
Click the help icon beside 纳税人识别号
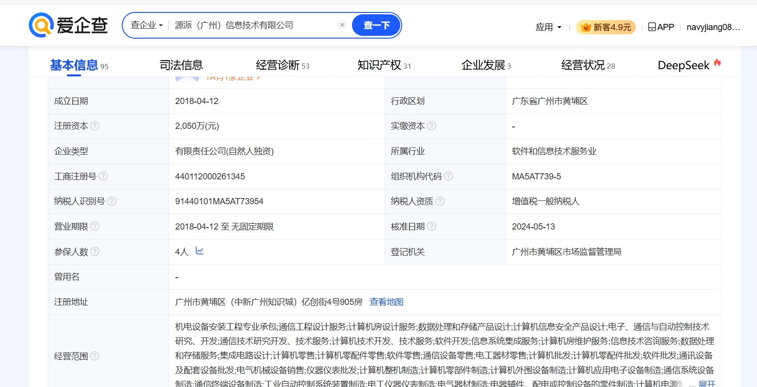(x=112, y=201)
